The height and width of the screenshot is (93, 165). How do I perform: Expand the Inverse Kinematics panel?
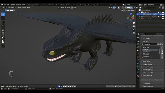148,67
